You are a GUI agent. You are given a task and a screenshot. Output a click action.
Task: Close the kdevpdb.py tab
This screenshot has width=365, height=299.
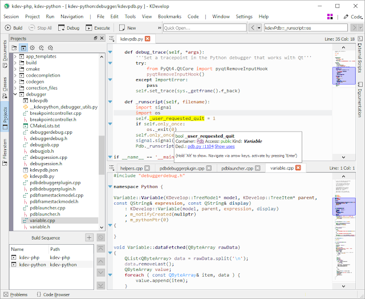148,39
